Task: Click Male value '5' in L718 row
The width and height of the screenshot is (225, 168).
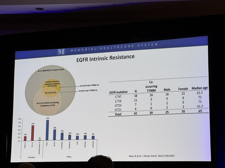Action: coord(167,99)
